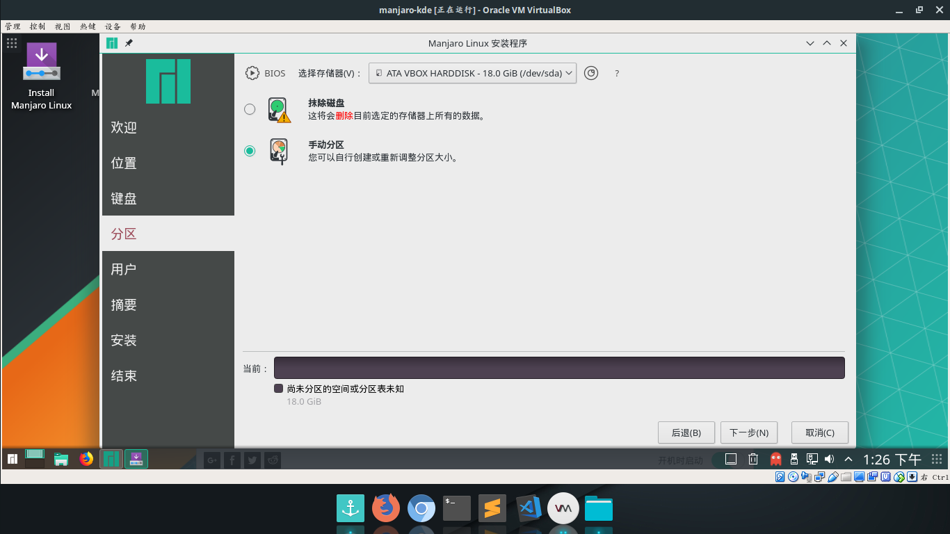Viewport: 950px width, 534px height.
Task: Open the volume speaker tray icon
Action: click(829, 459)
